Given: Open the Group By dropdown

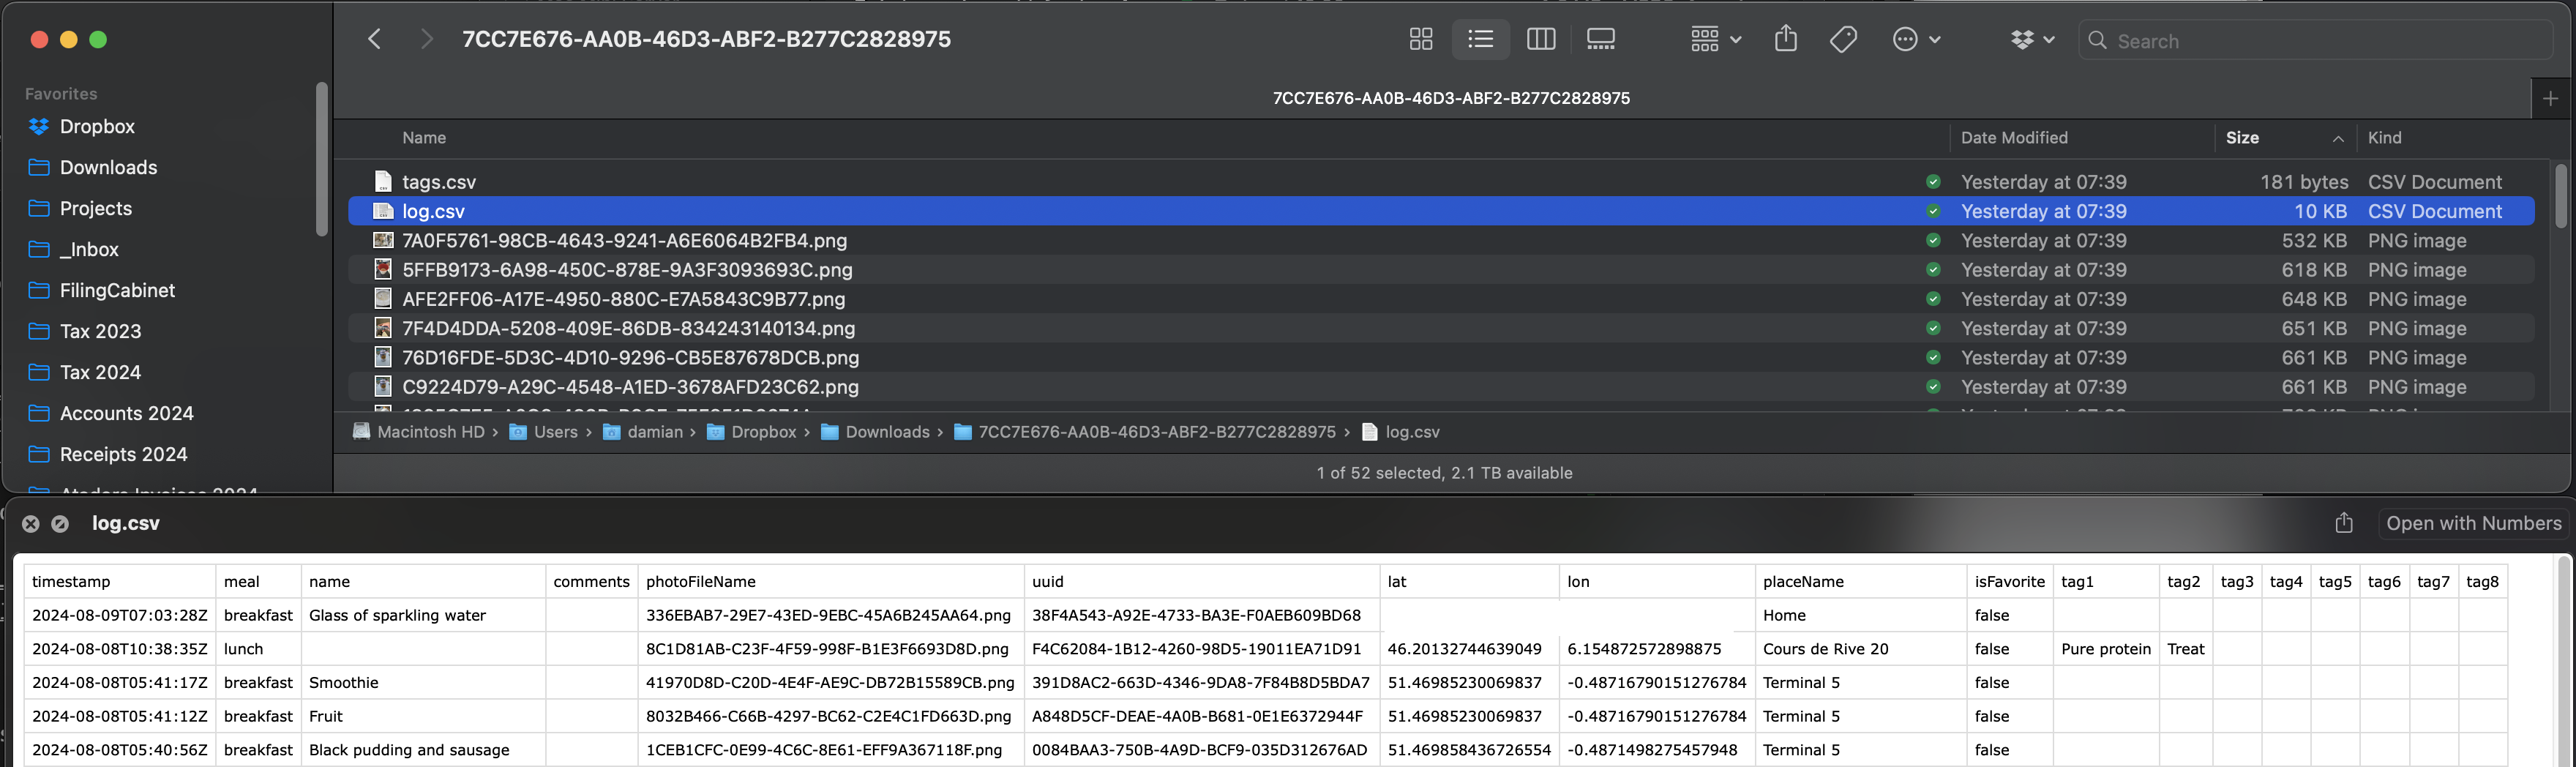Looking at the screenshot, I should (1715, 40).
